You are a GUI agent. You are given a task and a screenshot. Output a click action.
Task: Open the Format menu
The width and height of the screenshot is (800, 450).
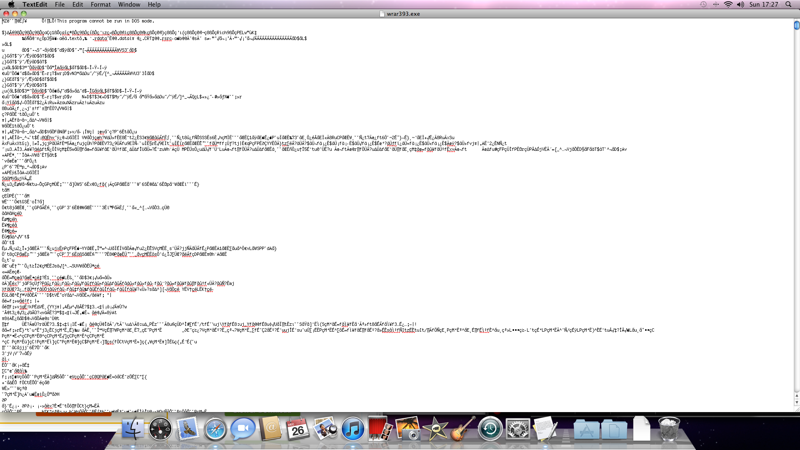tap(100, 4)
